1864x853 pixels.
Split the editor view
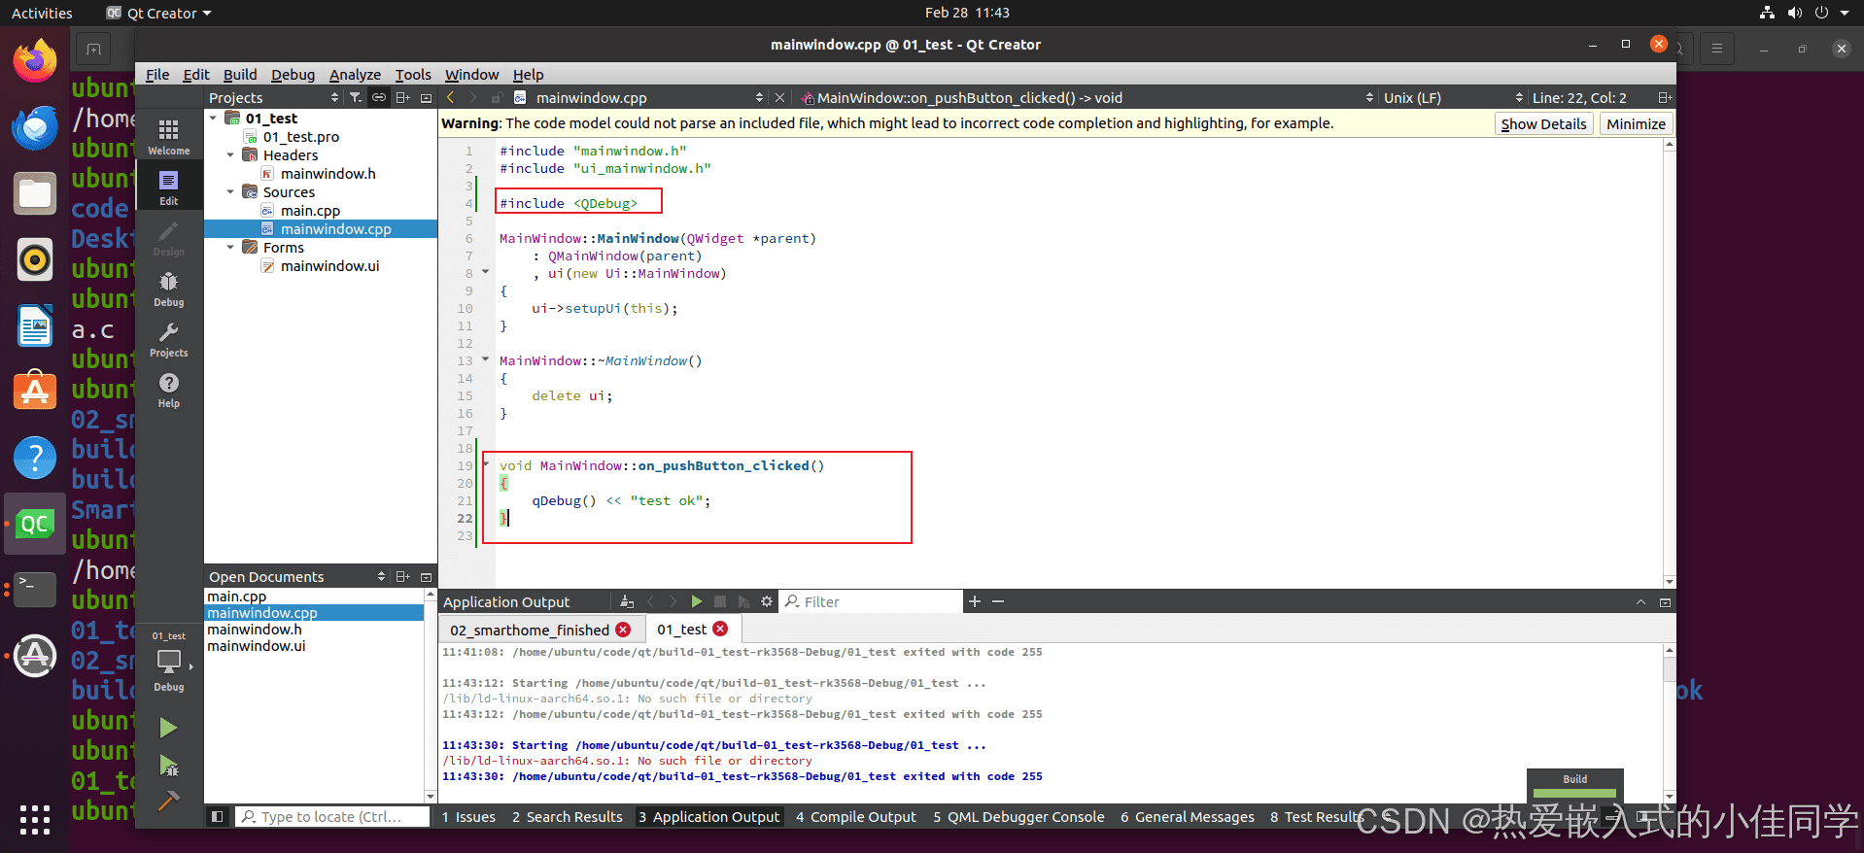click(x=1665, y=98)
